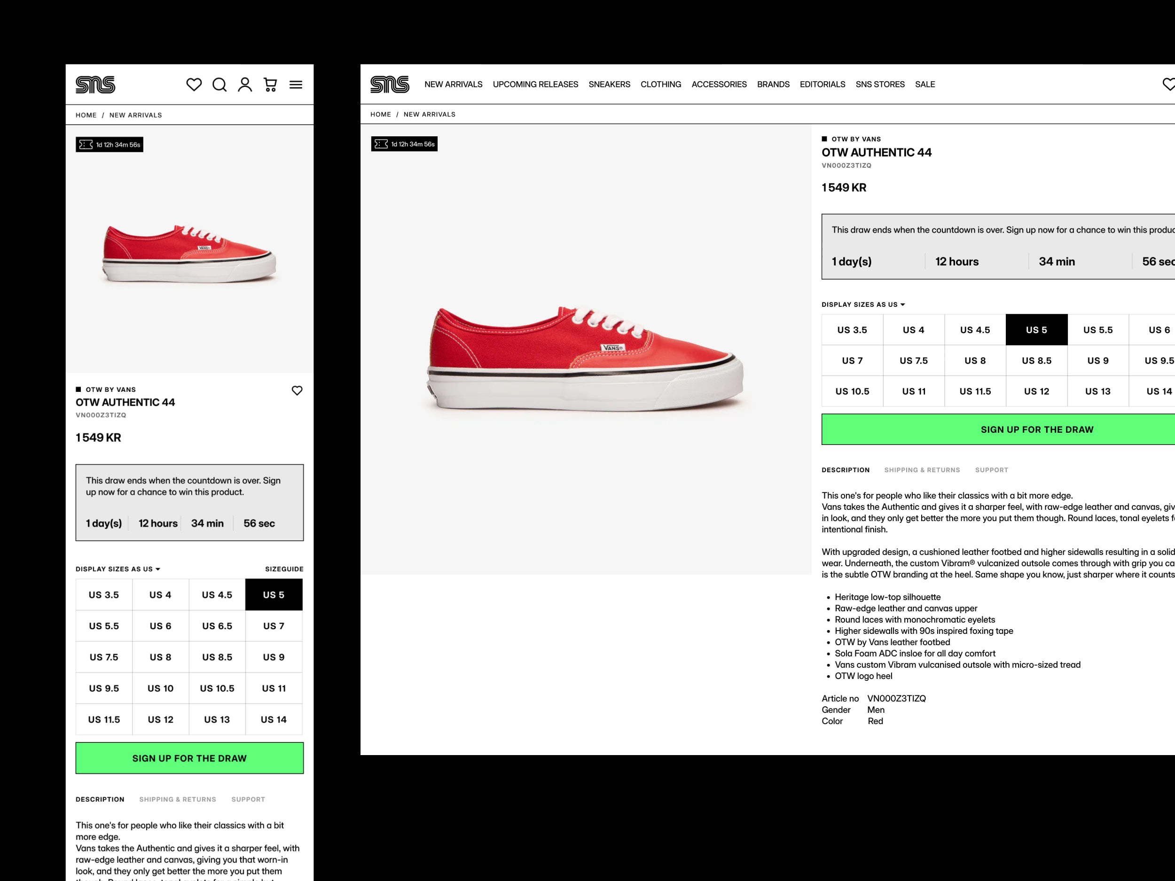
Task: Switch to Description tab in mobile view
Action: tap(100, 799)
